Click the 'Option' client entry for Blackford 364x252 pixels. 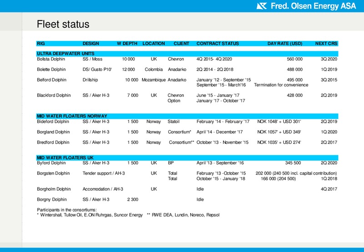pyautogui.click(x=174, y=101)
